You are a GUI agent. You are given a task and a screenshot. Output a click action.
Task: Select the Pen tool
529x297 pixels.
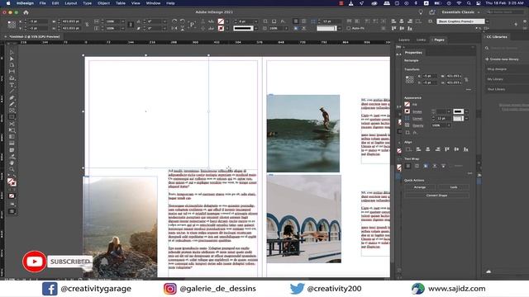[12, 97]
